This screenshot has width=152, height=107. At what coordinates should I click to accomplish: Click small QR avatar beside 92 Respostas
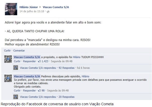(x=16, y=68)
